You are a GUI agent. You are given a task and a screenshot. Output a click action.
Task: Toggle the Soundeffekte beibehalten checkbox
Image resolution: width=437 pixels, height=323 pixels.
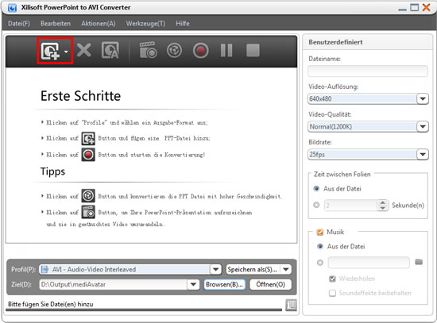click(332, 293)
